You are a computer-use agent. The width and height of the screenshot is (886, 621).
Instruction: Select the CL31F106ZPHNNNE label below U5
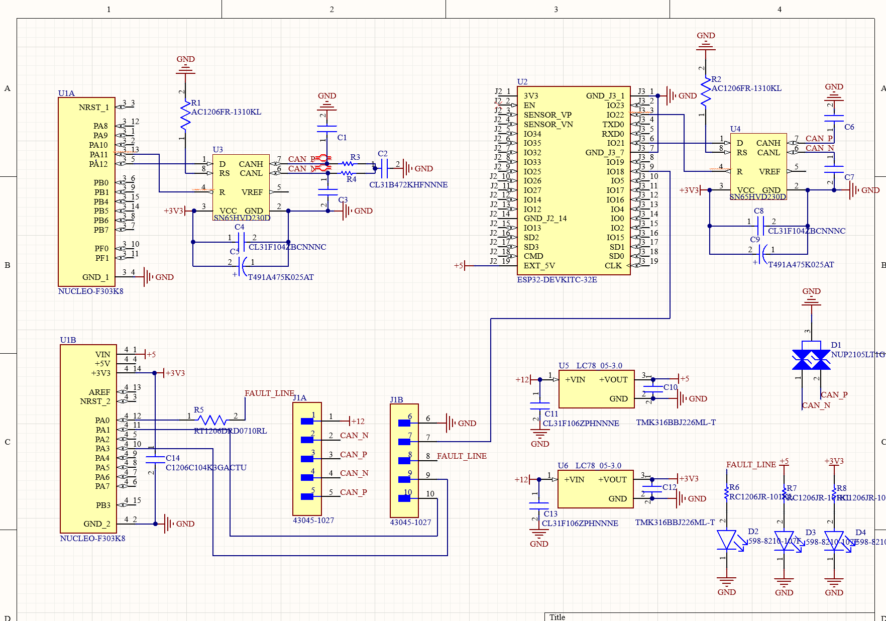click(581, 424)
